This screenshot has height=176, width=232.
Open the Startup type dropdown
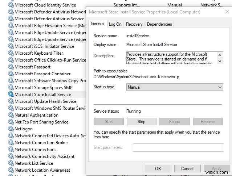pyautogui.click(x=174, y=87)
